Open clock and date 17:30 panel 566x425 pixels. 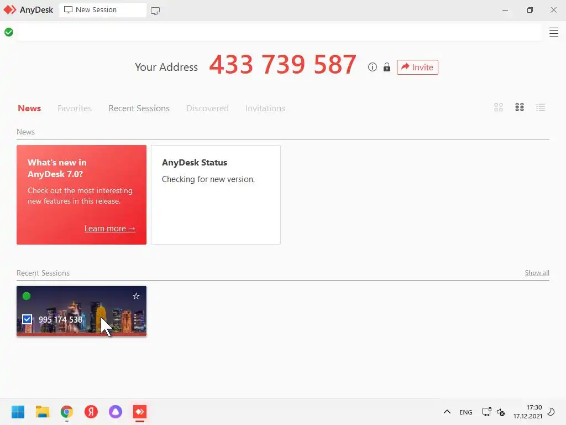527,412
